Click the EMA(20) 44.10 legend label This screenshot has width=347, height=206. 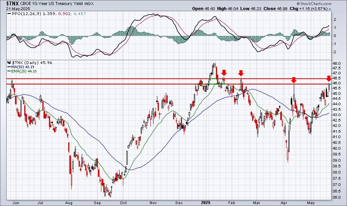point(22,71)
